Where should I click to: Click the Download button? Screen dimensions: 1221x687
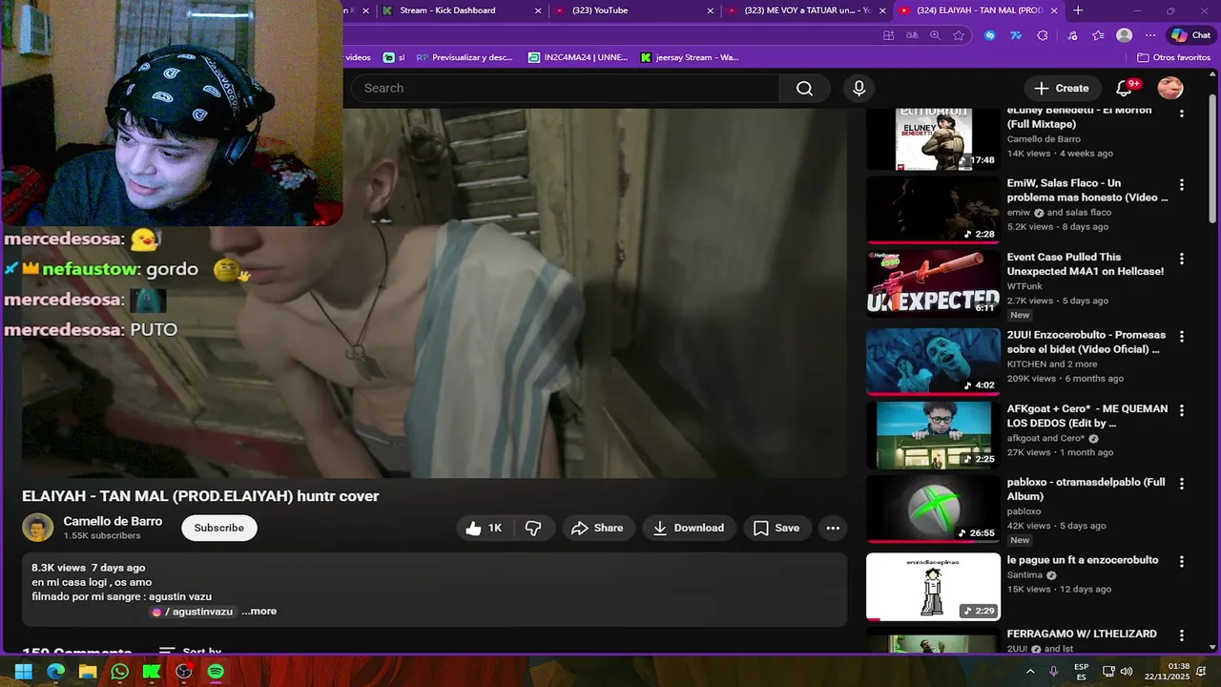click(x=689, y=528)
